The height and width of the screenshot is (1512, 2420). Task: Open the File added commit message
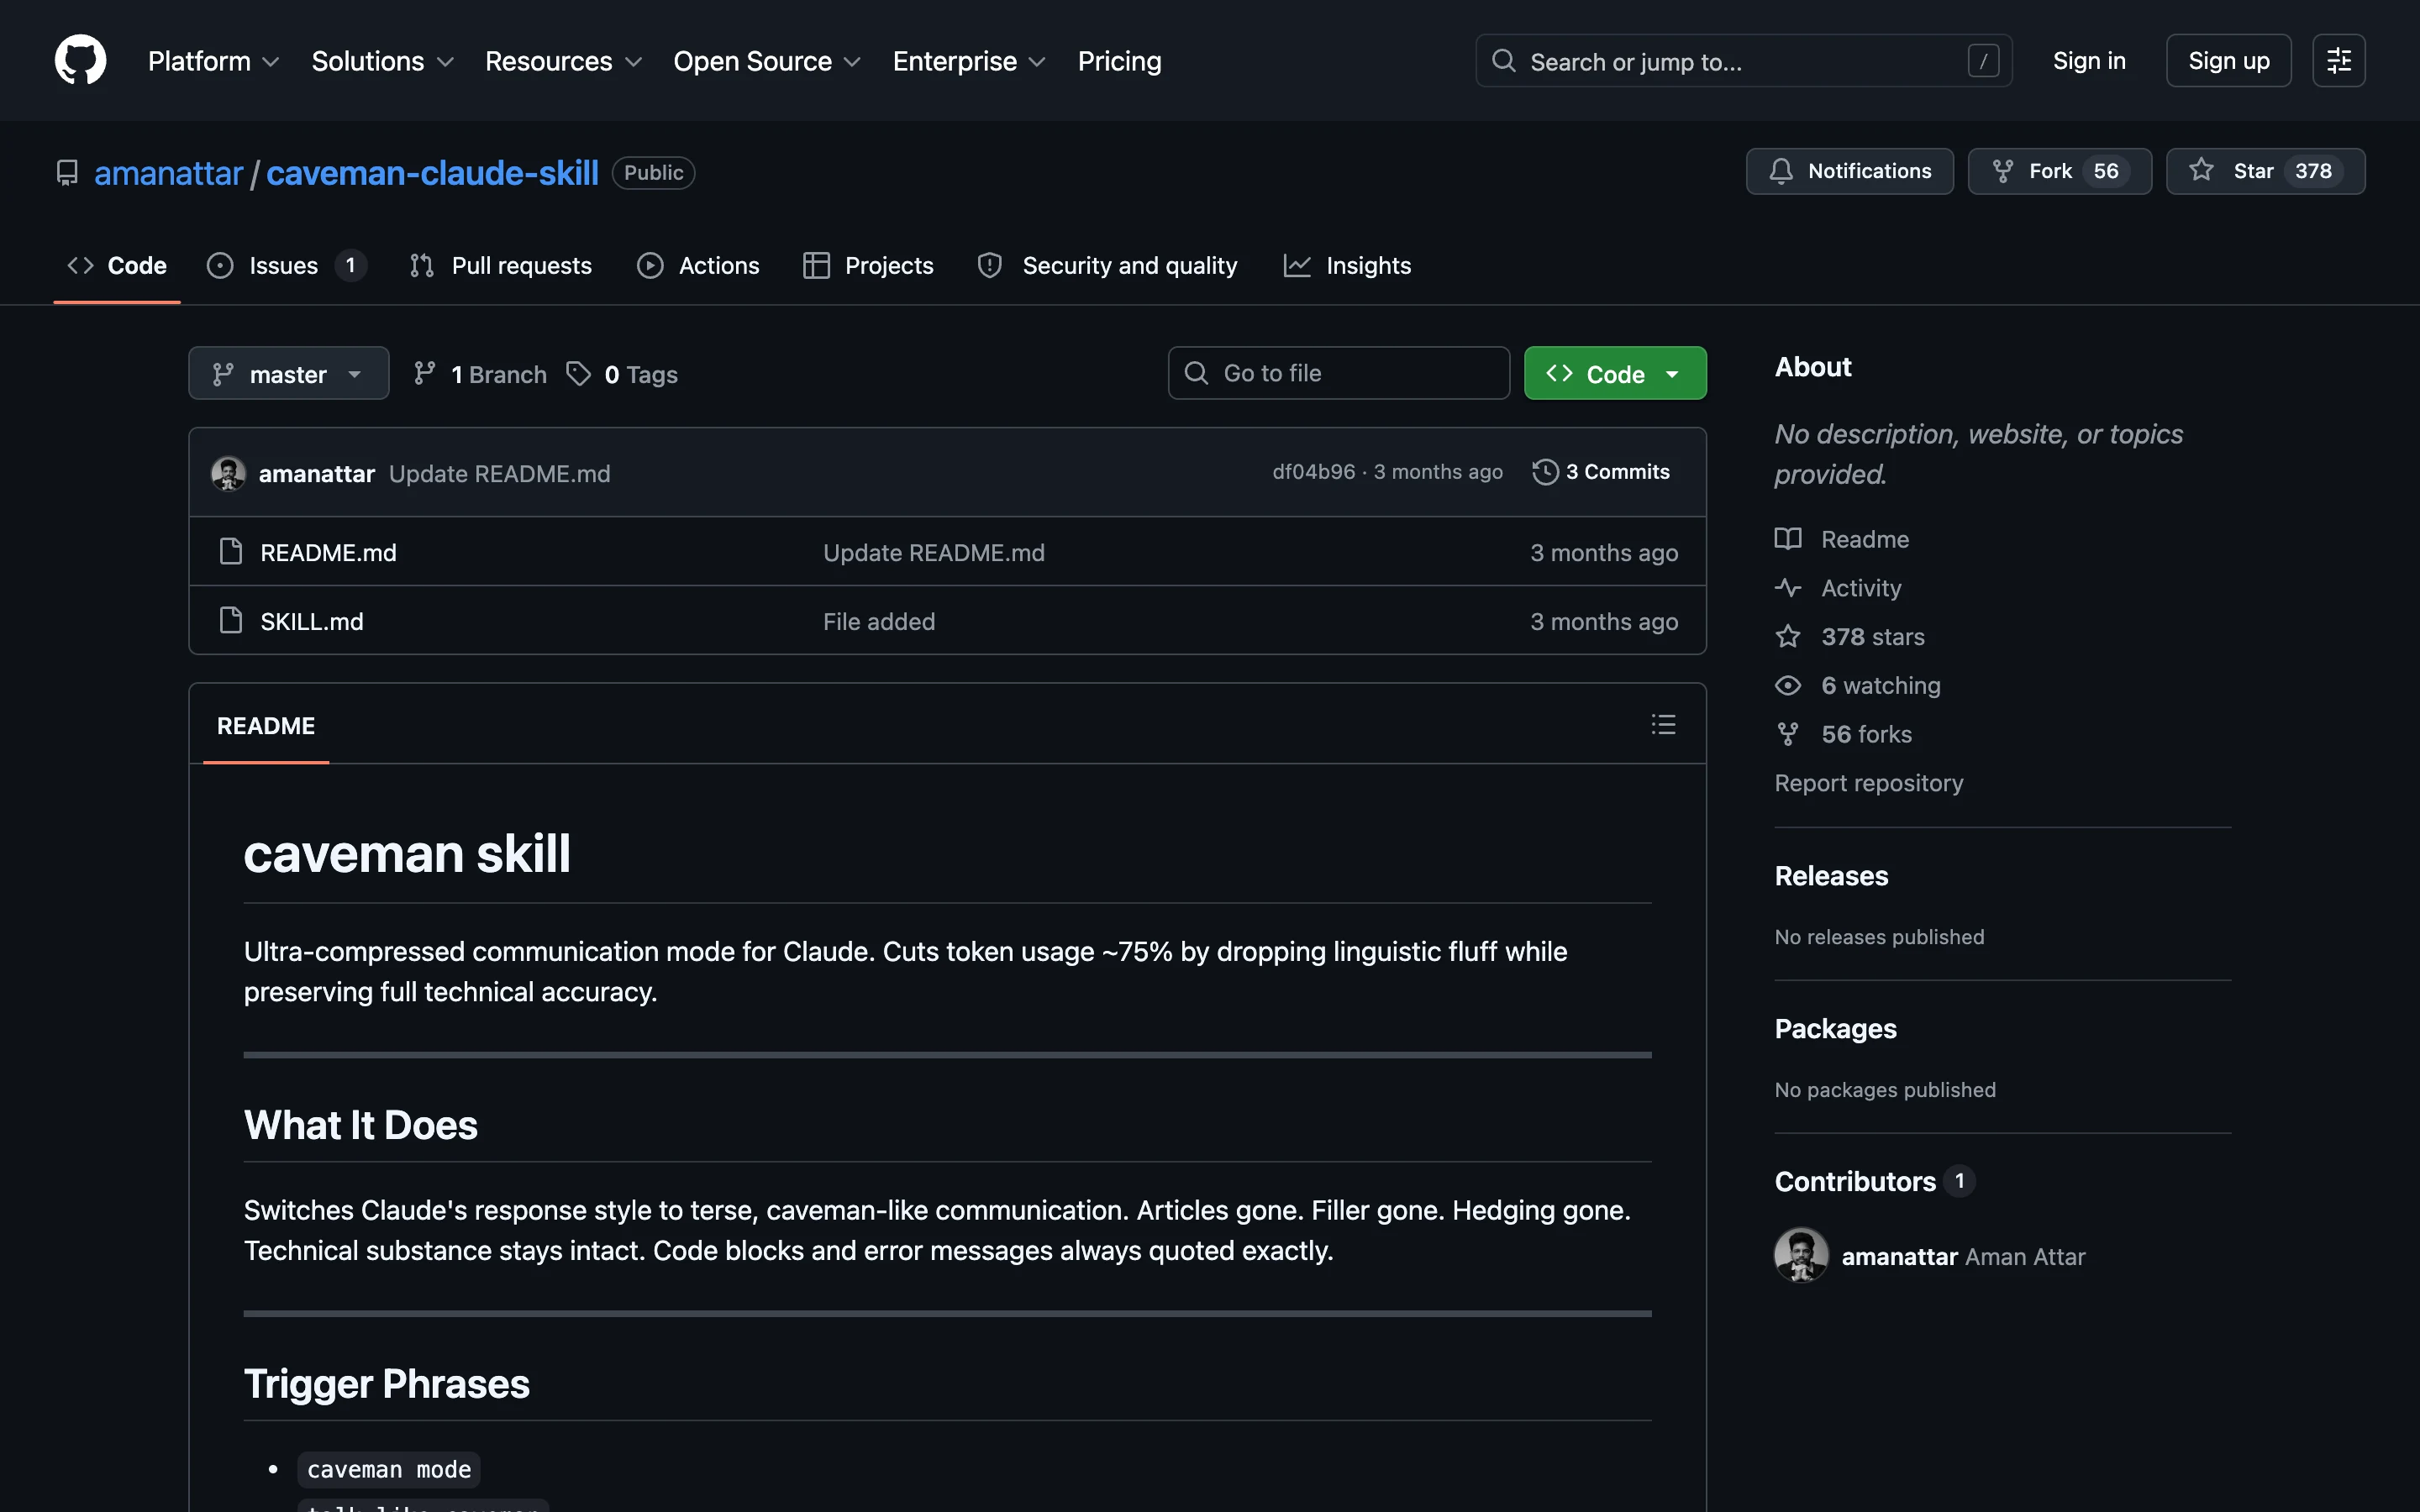tap(878, 621)
